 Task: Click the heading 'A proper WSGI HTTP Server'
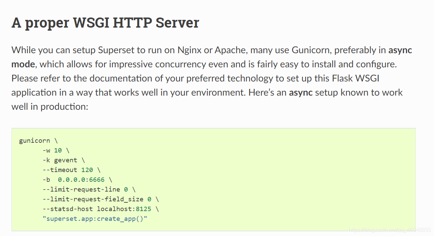tap(105, 23)
